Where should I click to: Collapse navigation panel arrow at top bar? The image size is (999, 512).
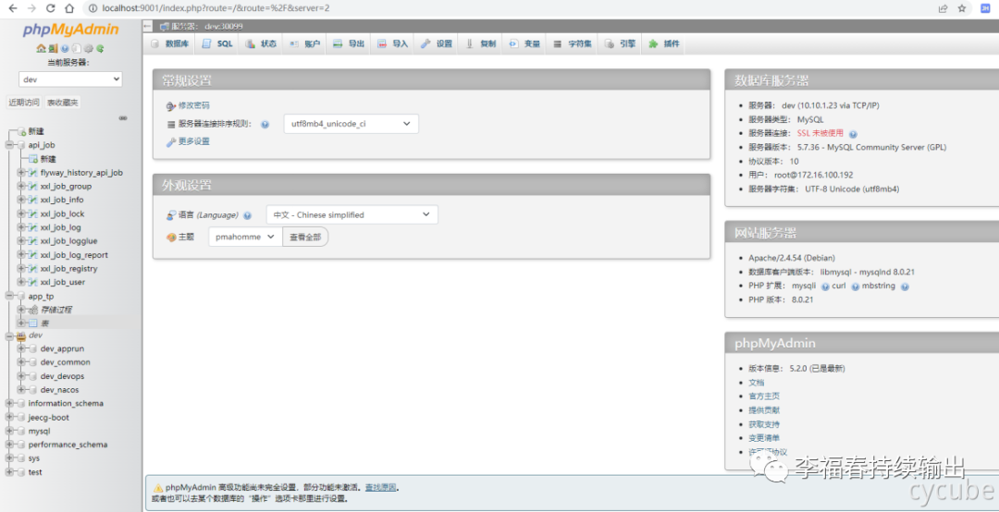tap(148, 26)
